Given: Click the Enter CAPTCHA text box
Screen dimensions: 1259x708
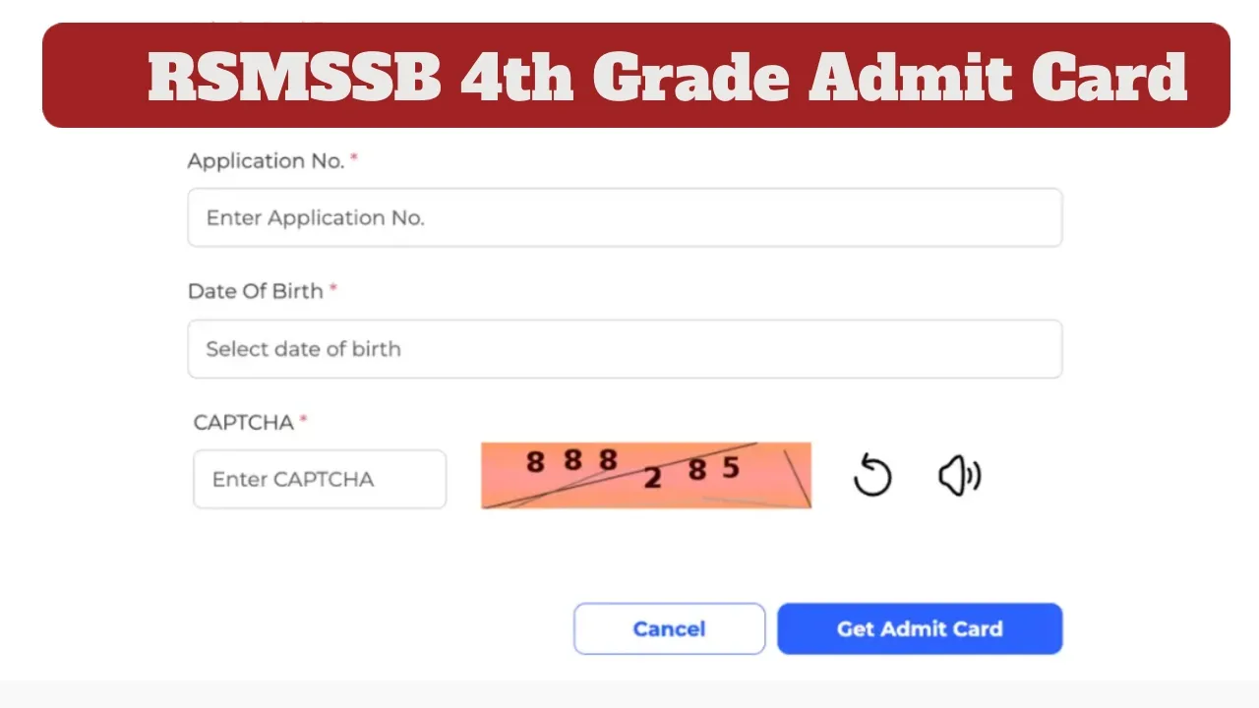Looking at the screenshot, I should [x=320, y=479].
